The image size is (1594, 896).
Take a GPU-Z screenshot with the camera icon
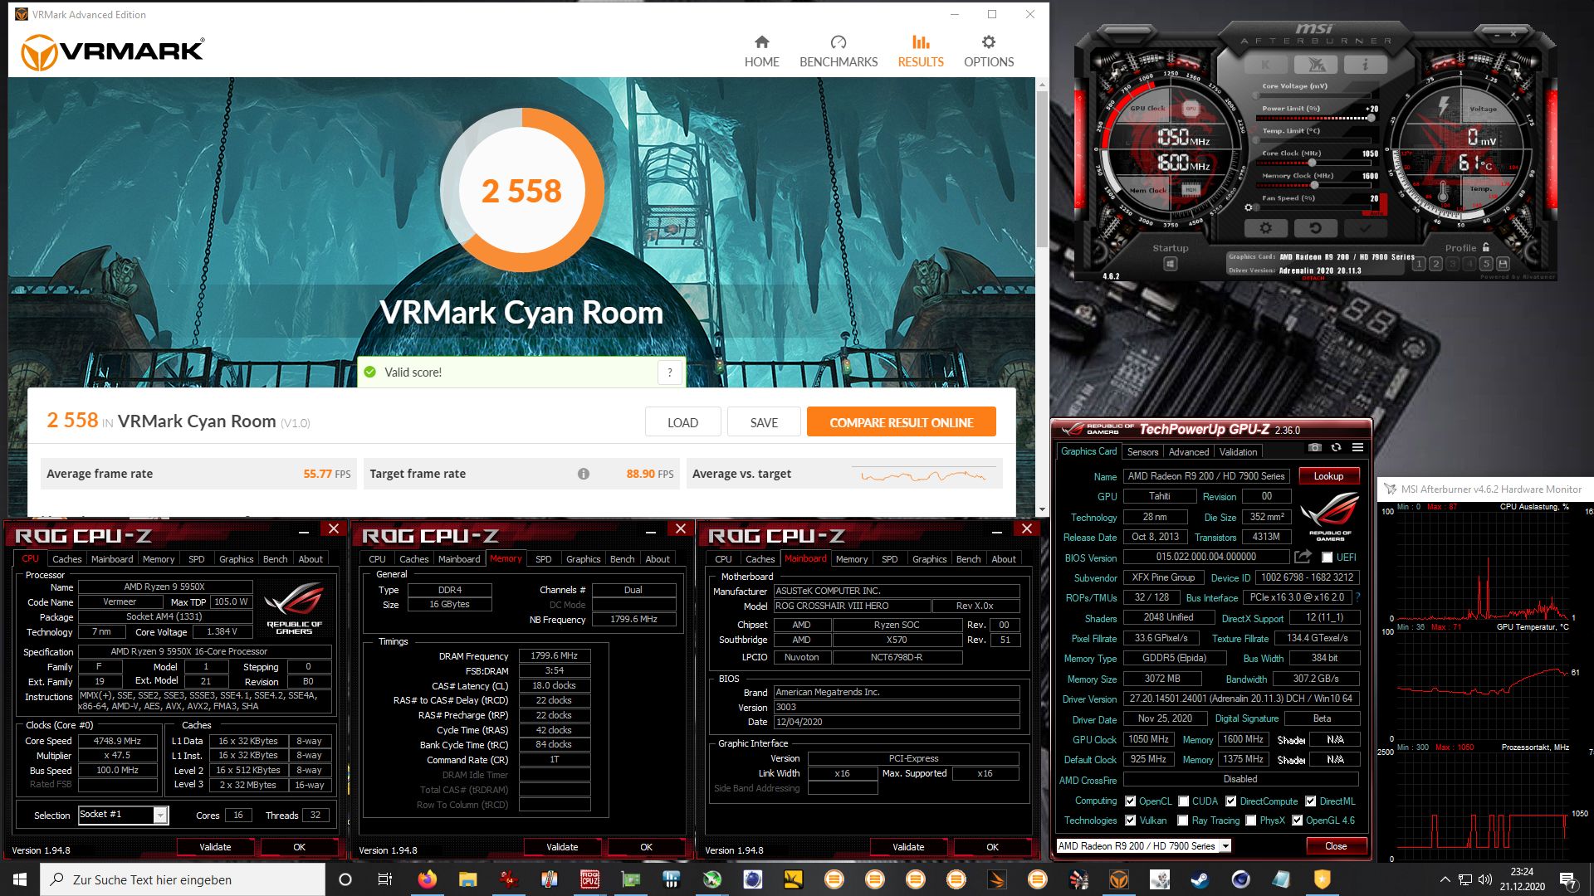(1314, 447)
